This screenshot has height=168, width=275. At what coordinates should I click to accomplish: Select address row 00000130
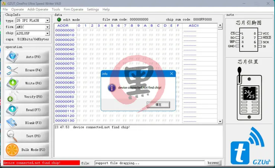[65, 121]
